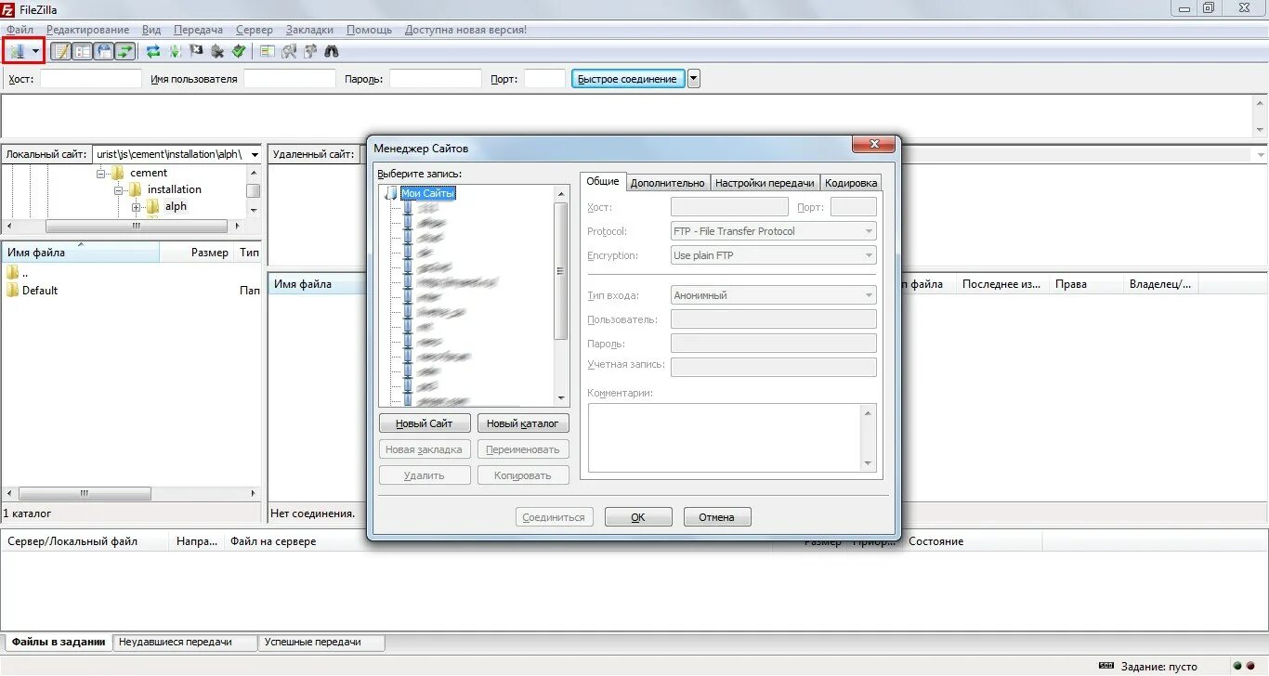
Task: Click the Новый Сайт button
Action: (425, 423)
